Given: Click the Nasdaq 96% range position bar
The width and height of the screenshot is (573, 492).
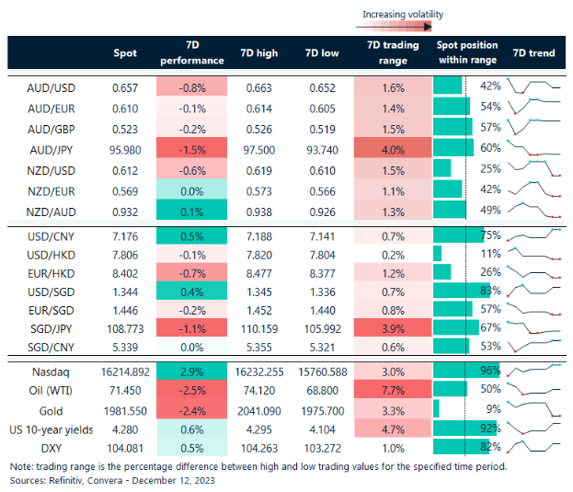Looking at the screenshot, I should (465, 372).
